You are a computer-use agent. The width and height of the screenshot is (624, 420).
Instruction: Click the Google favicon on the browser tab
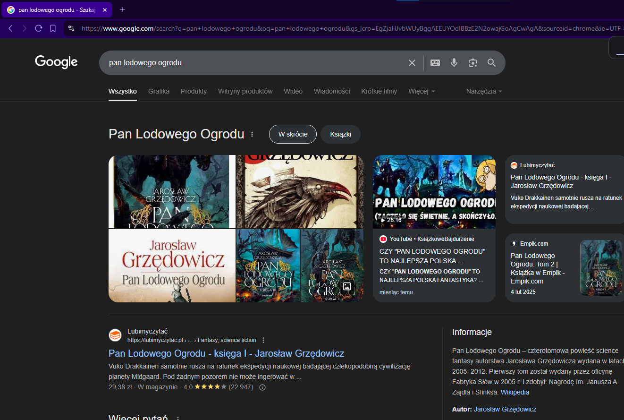pyautogui.click(x=11, y=10)
